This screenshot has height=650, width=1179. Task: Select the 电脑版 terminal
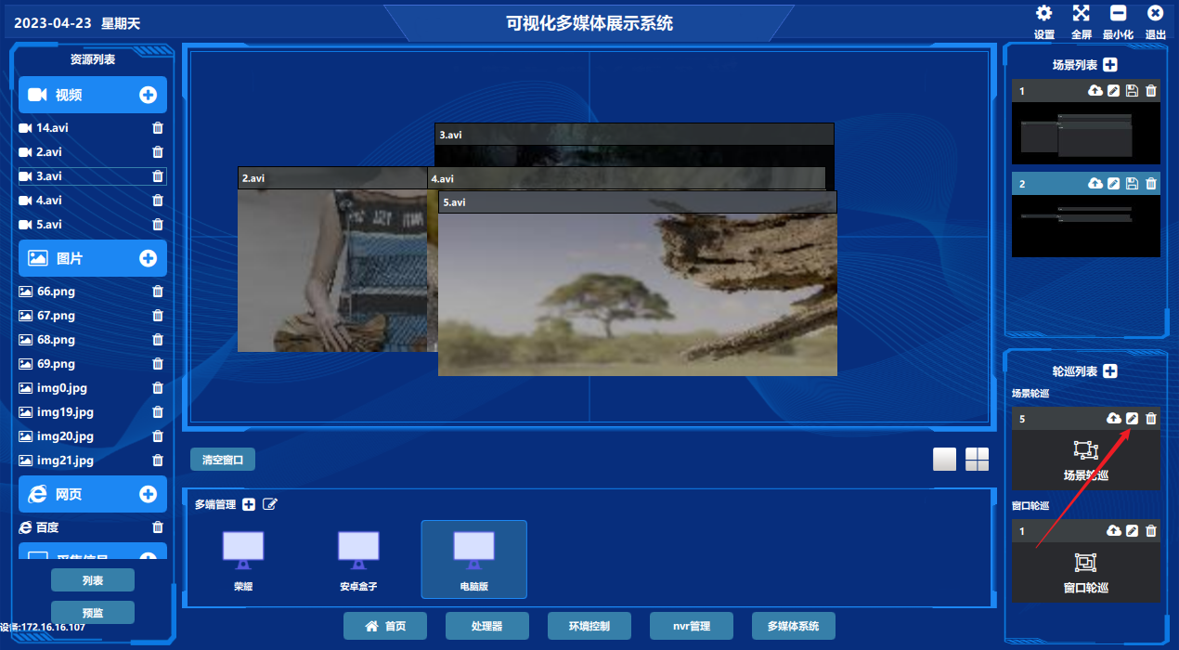point(473,560)
